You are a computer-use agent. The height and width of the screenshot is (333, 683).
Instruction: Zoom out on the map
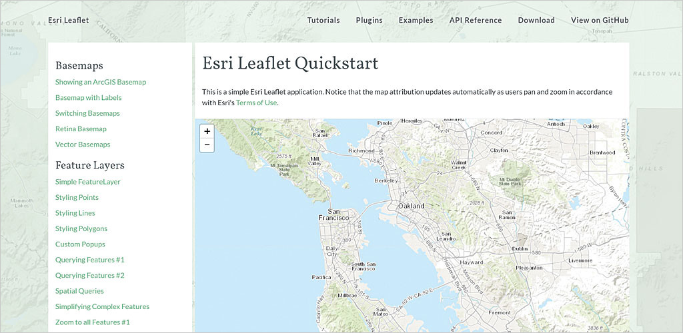pyautogui.click(x=207, y=145)
